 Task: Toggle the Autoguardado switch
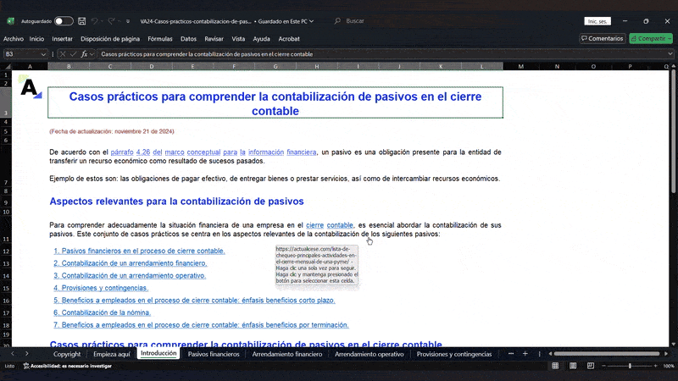[64, 20]
